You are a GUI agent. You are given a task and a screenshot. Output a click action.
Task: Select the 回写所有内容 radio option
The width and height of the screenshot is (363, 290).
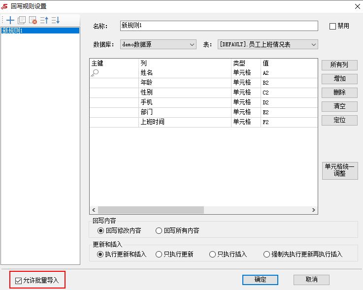click(x=159, y=231)
